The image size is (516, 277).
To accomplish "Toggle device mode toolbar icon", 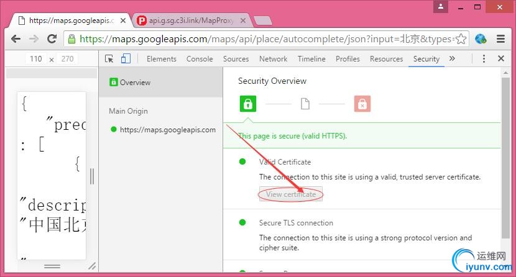I will pyautogui.click(x=126, y=58).
